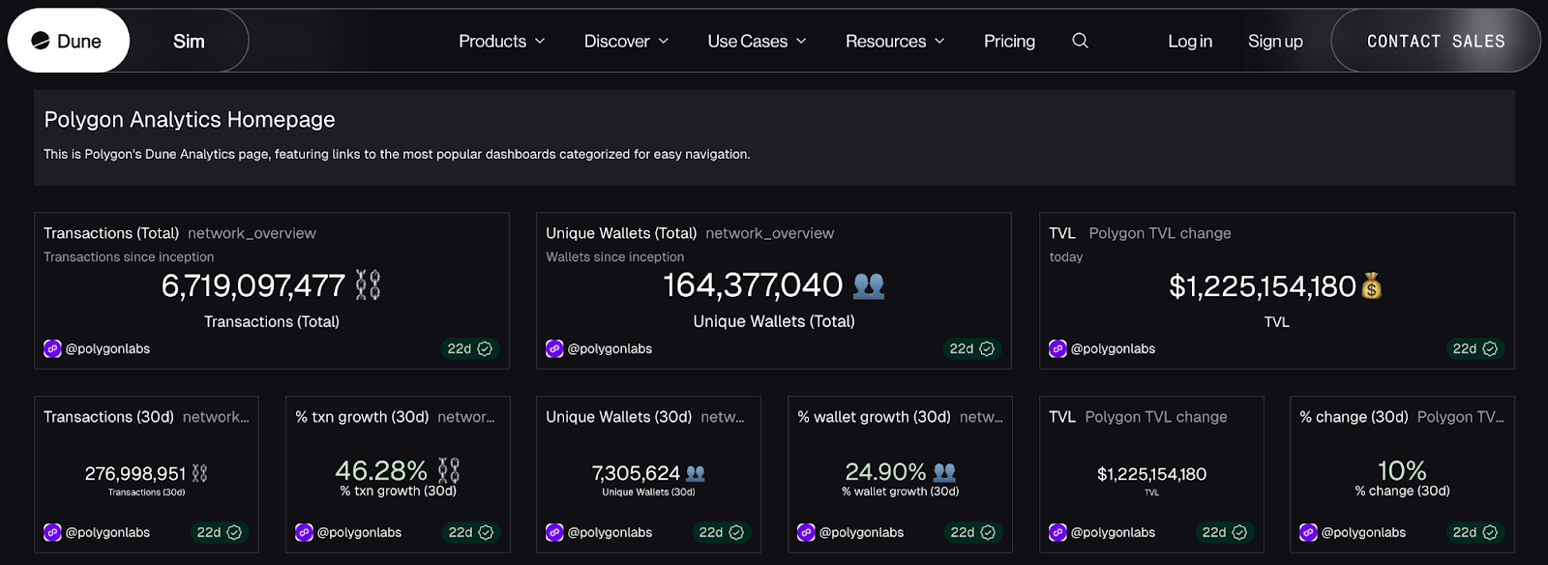Click polygonlabs avatar on % change (30d) card
Image resolution: width=1548 pixels, height=565 pixels.
click(1308, 532)
